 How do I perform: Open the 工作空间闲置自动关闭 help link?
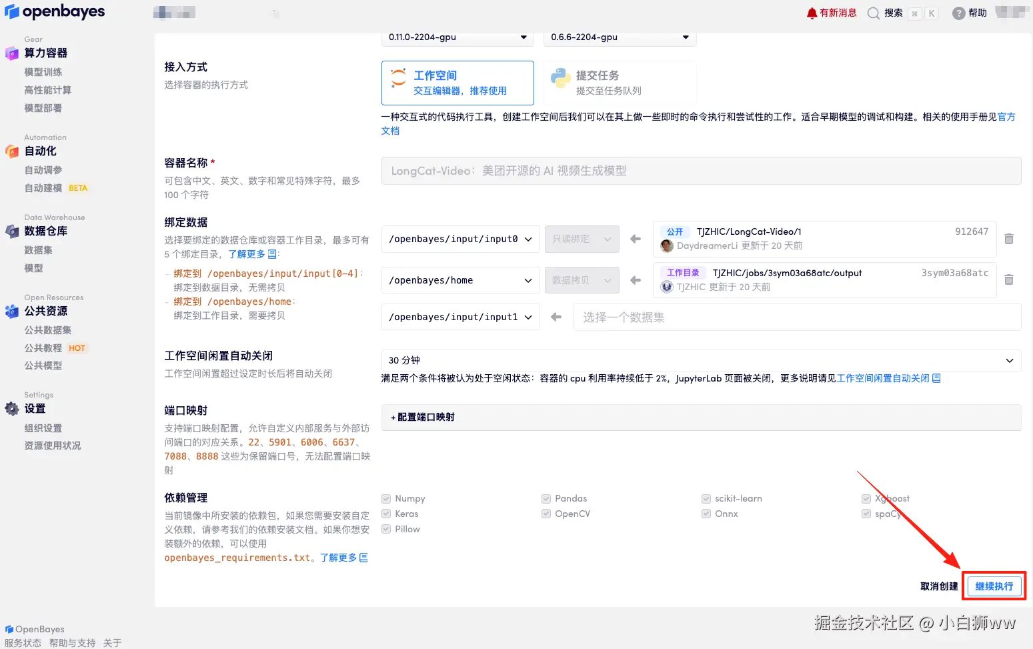tap(883, 378)
